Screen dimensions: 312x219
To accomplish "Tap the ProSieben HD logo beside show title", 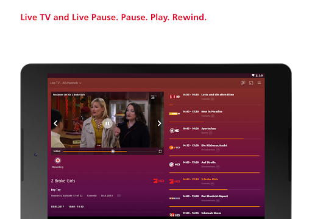I will (x=158, y=181).
